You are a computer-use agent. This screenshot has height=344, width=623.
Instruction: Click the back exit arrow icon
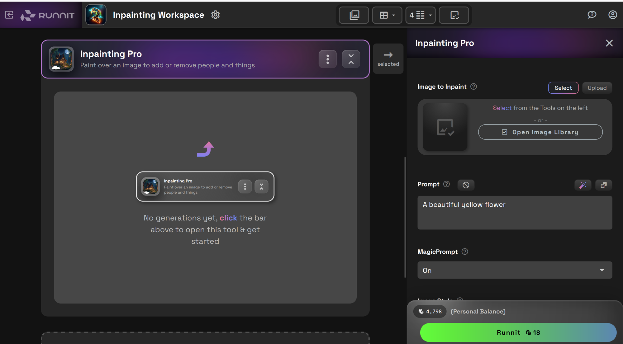click(9, 15)
